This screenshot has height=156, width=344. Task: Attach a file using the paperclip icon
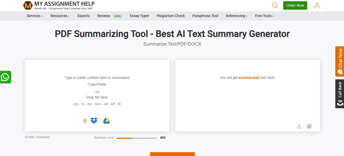click(85, 121)
